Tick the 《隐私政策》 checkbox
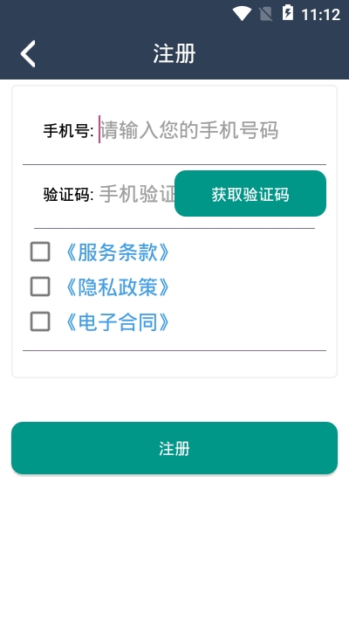The width and height of the screenshot is (349, 621). 40,286
